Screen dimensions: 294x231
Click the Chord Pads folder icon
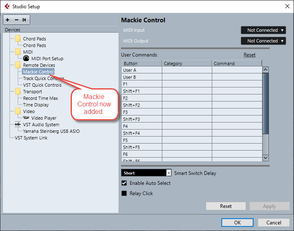point(18,39)
